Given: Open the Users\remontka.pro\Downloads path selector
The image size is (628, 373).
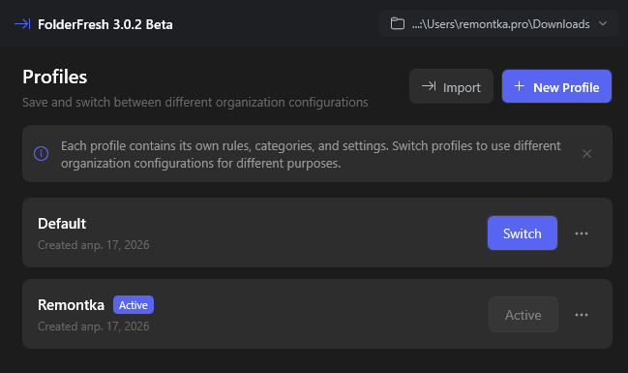Looking at the screenshot, I should point(499,23).
